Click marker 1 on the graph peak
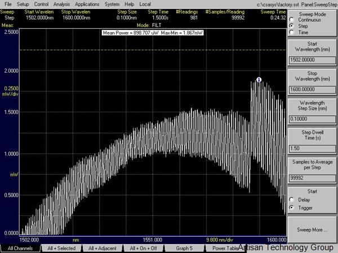 [x=259, y=80]
